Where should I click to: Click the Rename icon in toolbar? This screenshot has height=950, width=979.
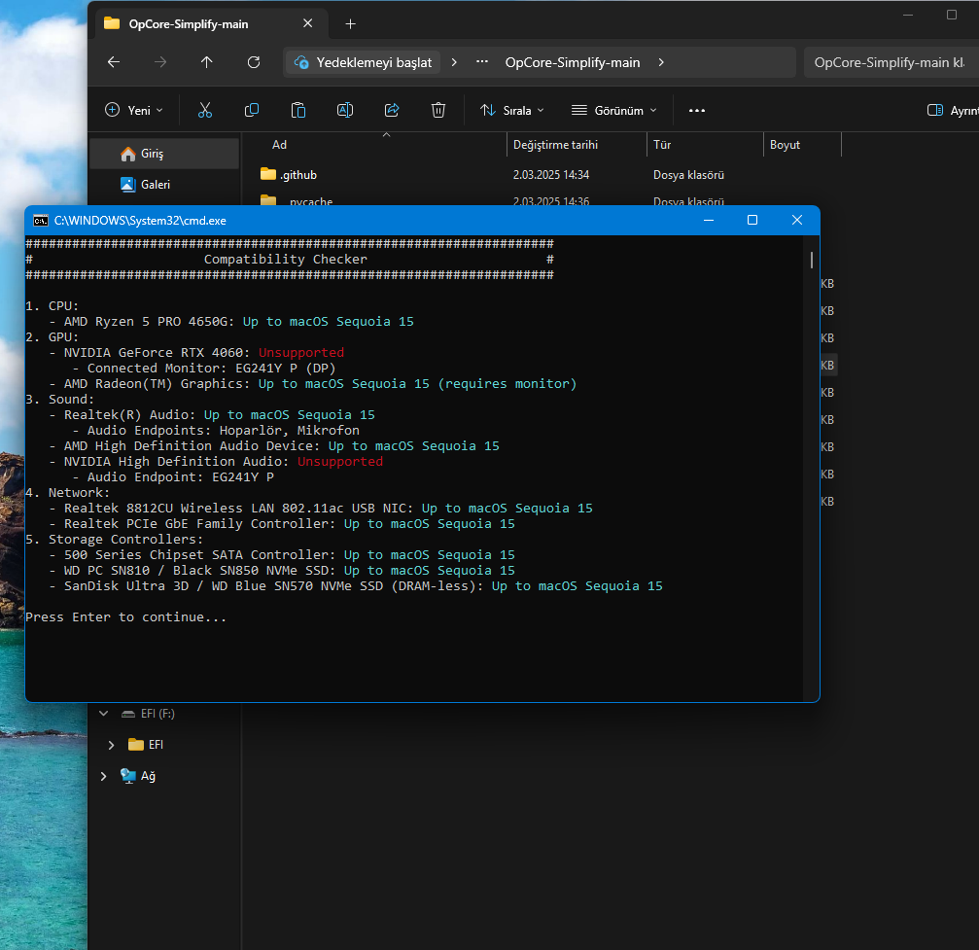point(345,111)
